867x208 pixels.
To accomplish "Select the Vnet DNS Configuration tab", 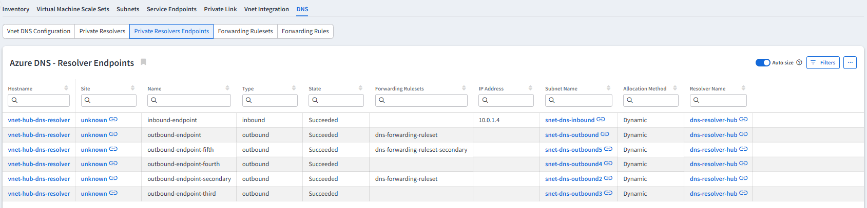I will [38, 31].
